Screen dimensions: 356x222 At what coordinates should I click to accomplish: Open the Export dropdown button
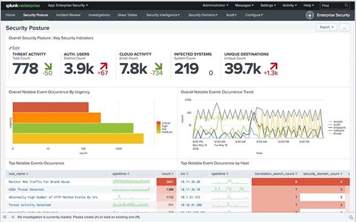(327, 27)
